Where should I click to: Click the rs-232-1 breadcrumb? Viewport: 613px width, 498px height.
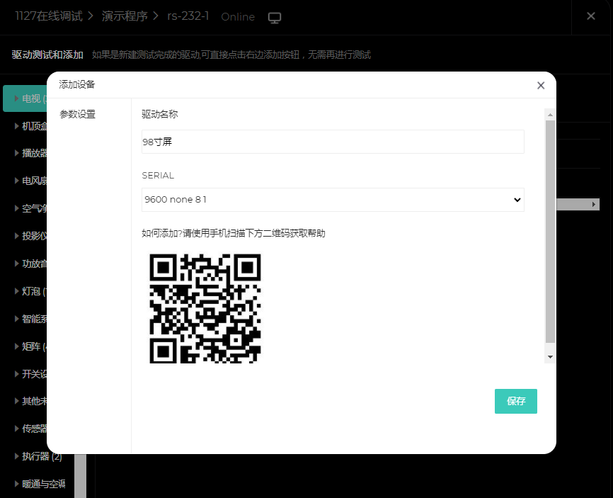click(188, 16)
